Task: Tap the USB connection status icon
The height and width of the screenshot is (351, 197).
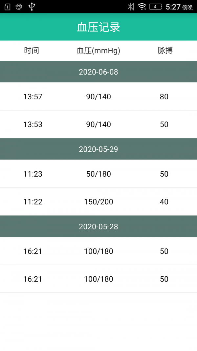Action: pyautogui.click(x=32, y=7)
